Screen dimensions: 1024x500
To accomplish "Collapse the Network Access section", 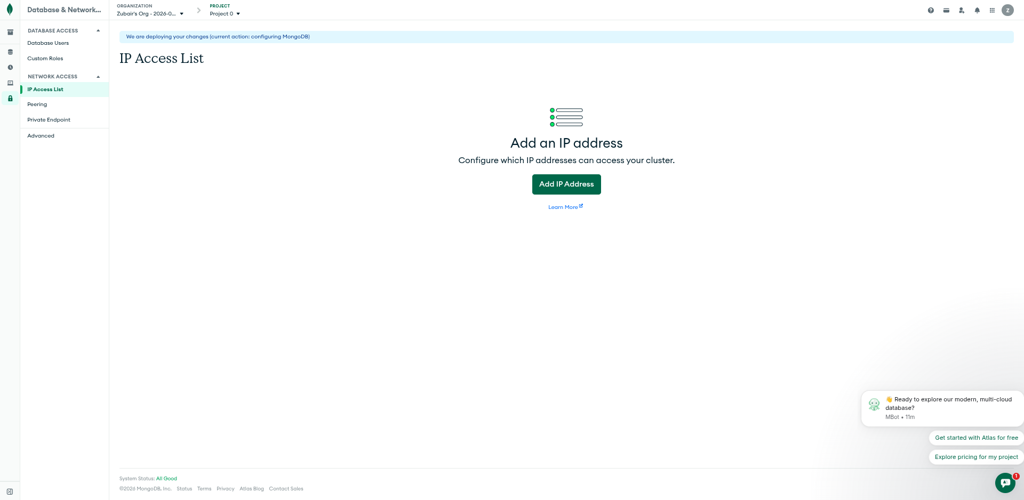I will coord(98,77).
